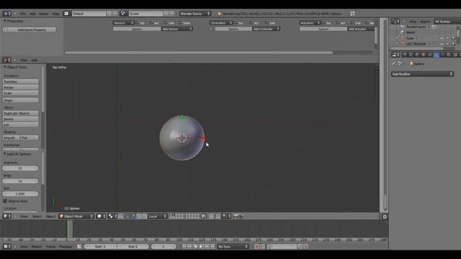Click the translate manipulator arrow icon in 3D header
461x259 pixels.
click(133, 216)
